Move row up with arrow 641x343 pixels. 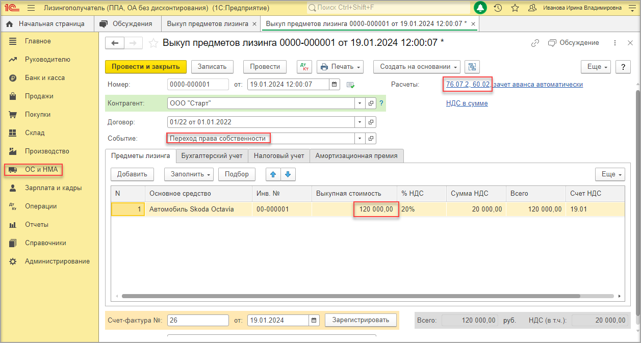(x=273, y=174)
